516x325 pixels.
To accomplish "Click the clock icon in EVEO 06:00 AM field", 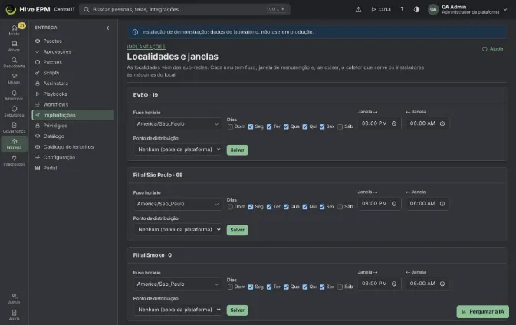I will (442, 123).
